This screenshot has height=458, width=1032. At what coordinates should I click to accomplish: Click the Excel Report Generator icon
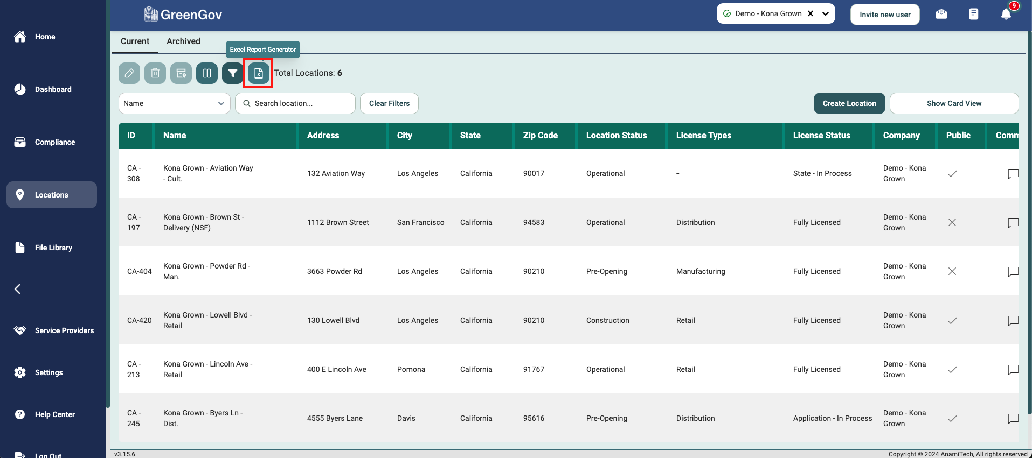[259, 73]
